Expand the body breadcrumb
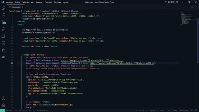Screen dimensions: 199x112 tap(65, 11)
